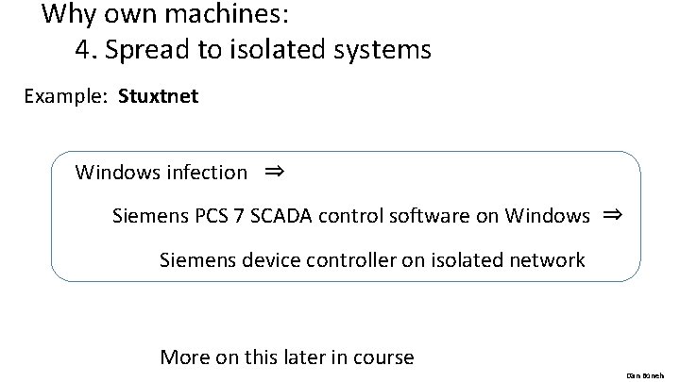Select the '4. Spread to isolated systems' subtitle

(253, 50)
